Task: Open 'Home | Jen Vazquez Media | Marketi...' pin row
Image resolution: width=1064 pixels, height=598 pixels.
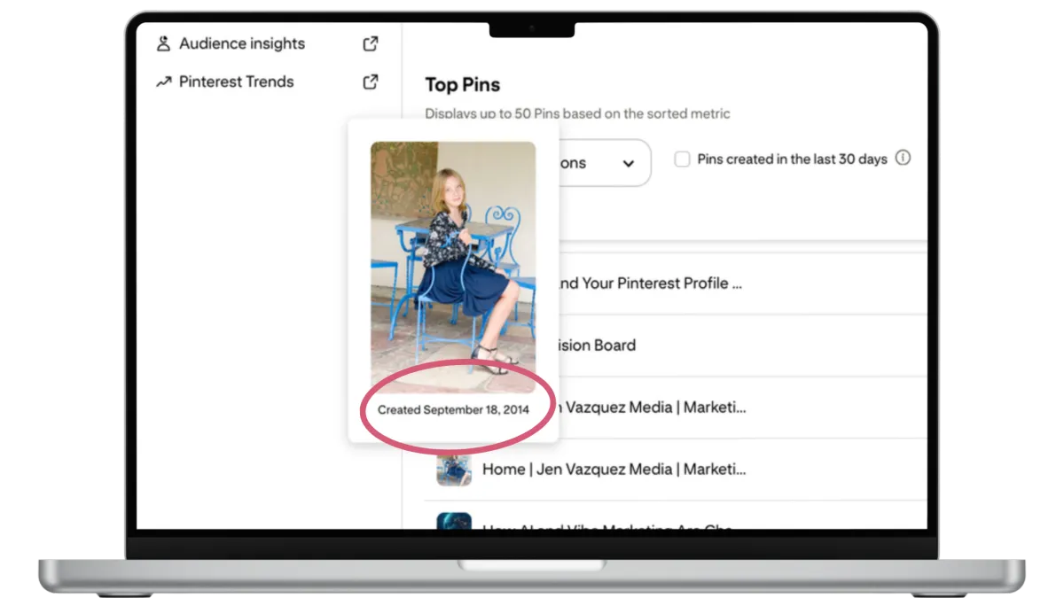Action: (x=676, y=470)
